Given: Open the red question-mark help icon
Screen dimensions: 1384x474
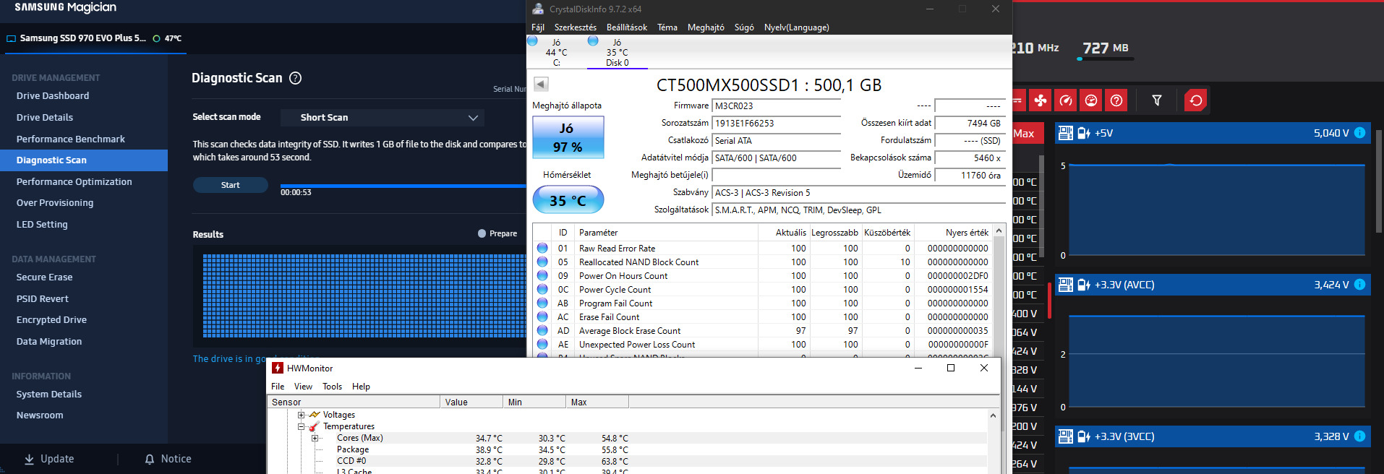Looking at the screenshot, I should (1116, 100).
